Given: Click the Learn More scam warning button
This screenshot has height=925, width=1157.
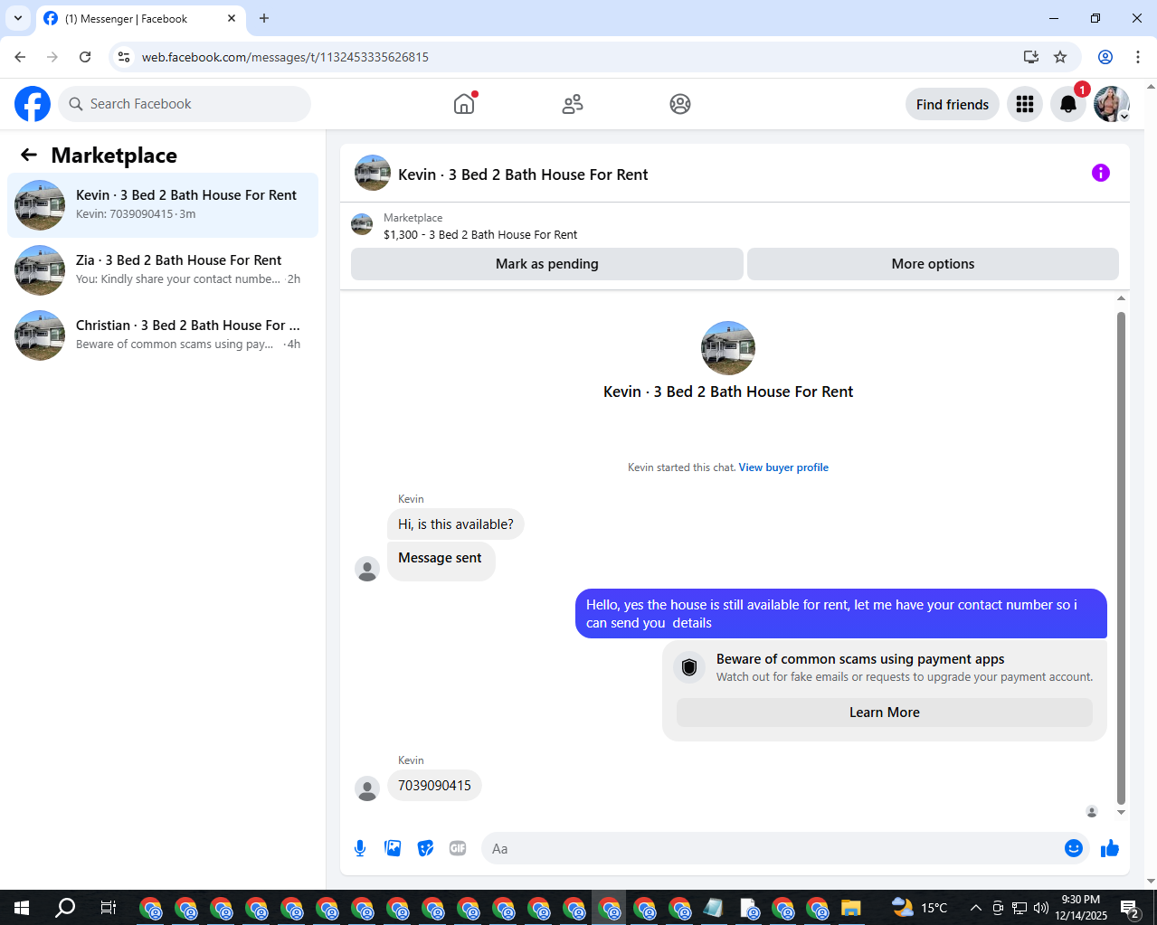Looking at the screenshot, I should 885,713.
